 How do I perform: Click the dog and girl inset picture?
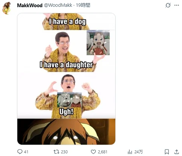point(69,100)
